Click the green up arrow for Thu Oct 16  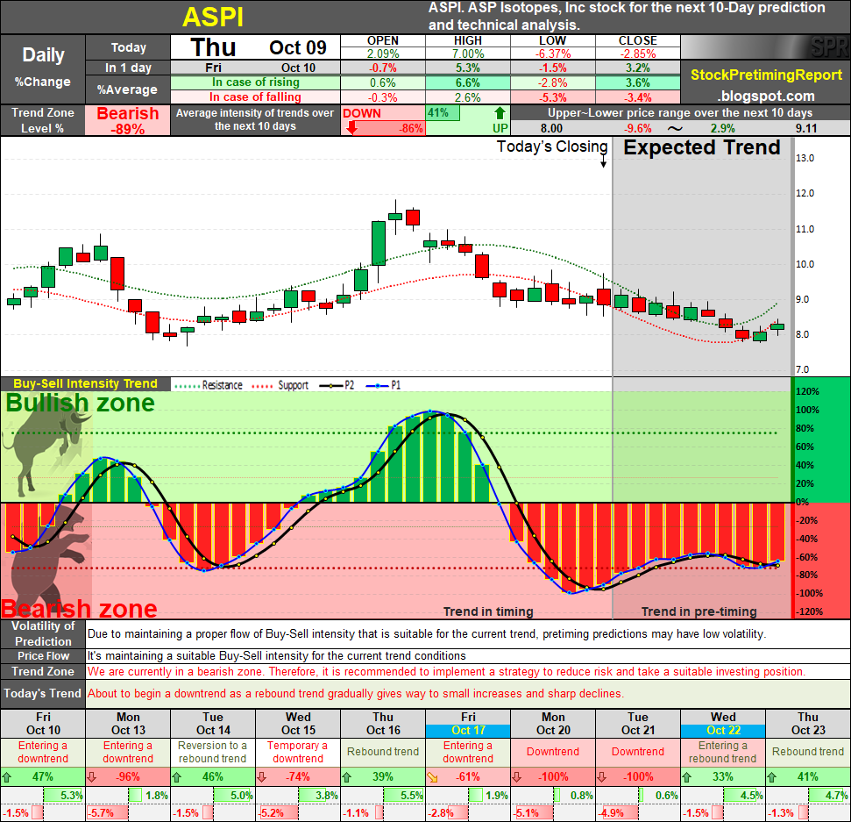pyautogui.click(x=346, y=777)
